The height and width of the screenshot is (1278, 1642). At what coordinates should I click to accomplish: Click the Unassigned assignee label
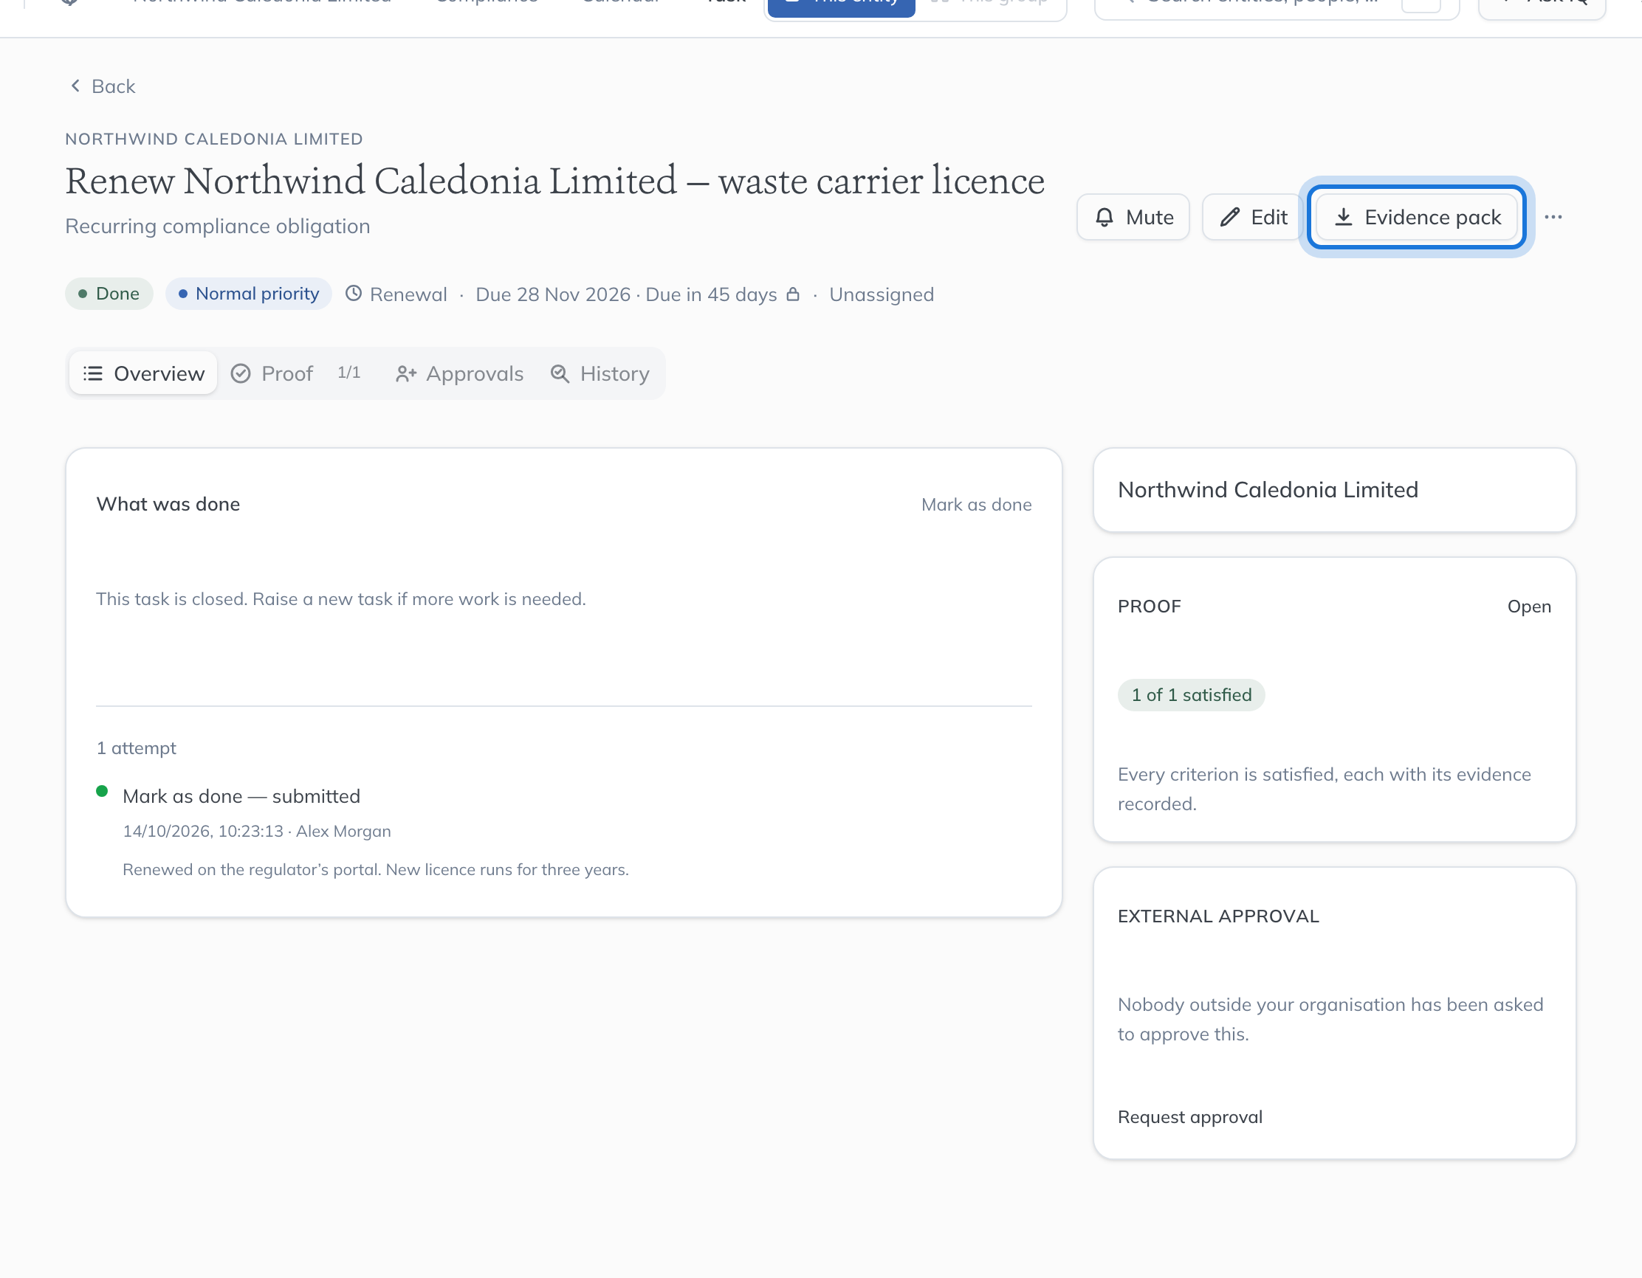(x=881, y=294)
